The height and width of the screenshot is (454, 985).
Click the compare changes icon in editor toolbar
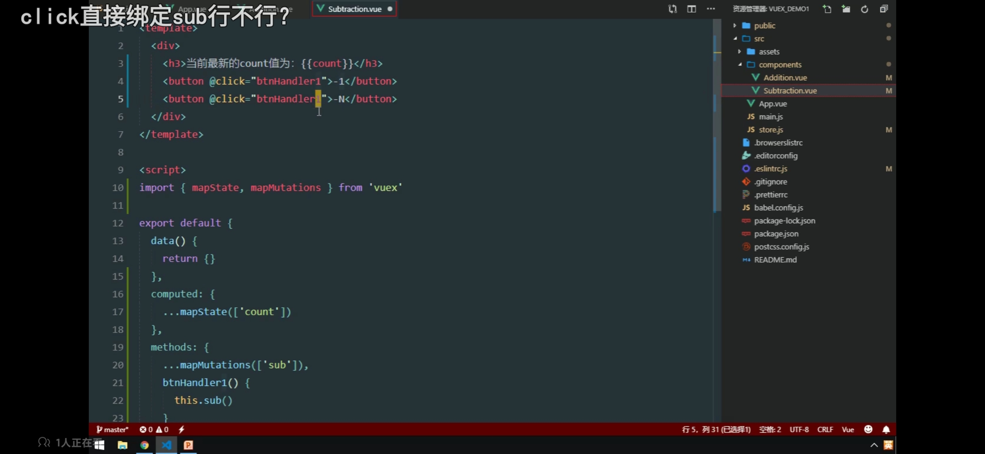click(672, 9)
